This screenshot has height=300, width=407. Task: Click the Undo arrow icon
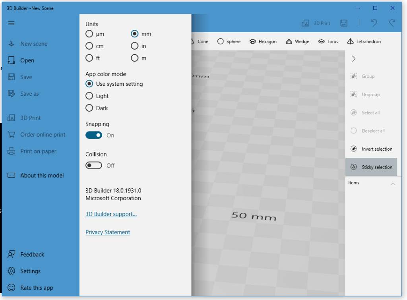click(374, 23)
